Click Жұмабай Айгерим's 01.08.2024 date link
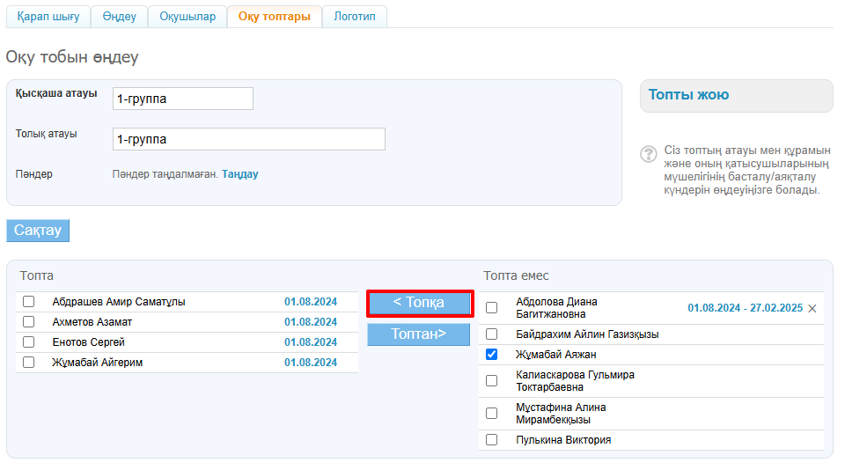The height and width of the screenshot is (470, 845). (x=310, y=363)
